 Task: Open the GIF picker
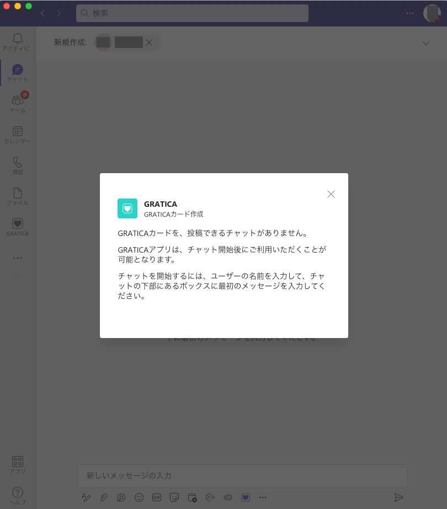click(157, 497)
